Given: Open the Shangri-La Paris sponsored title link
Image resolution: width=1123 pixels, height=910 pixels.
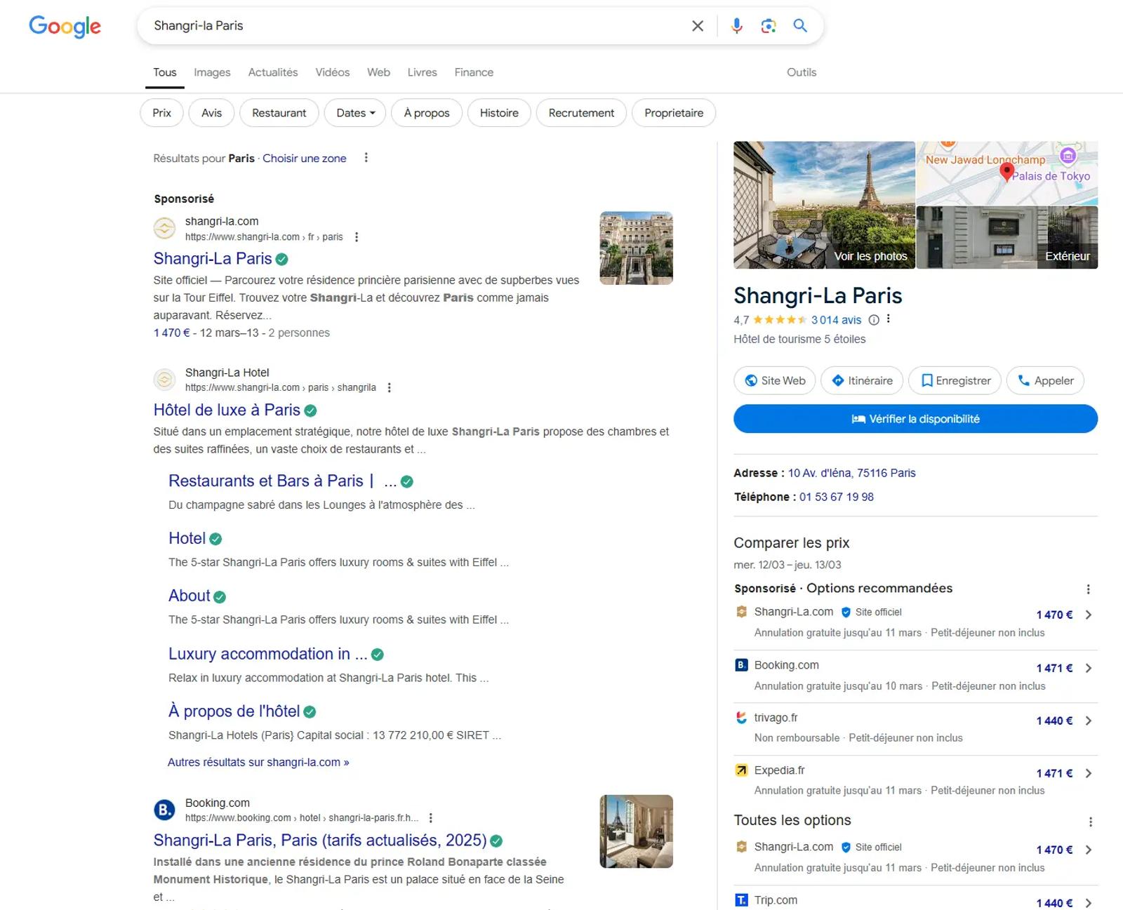Looking at the screenshot, I should pyautogui.click(x=213, y=259).
